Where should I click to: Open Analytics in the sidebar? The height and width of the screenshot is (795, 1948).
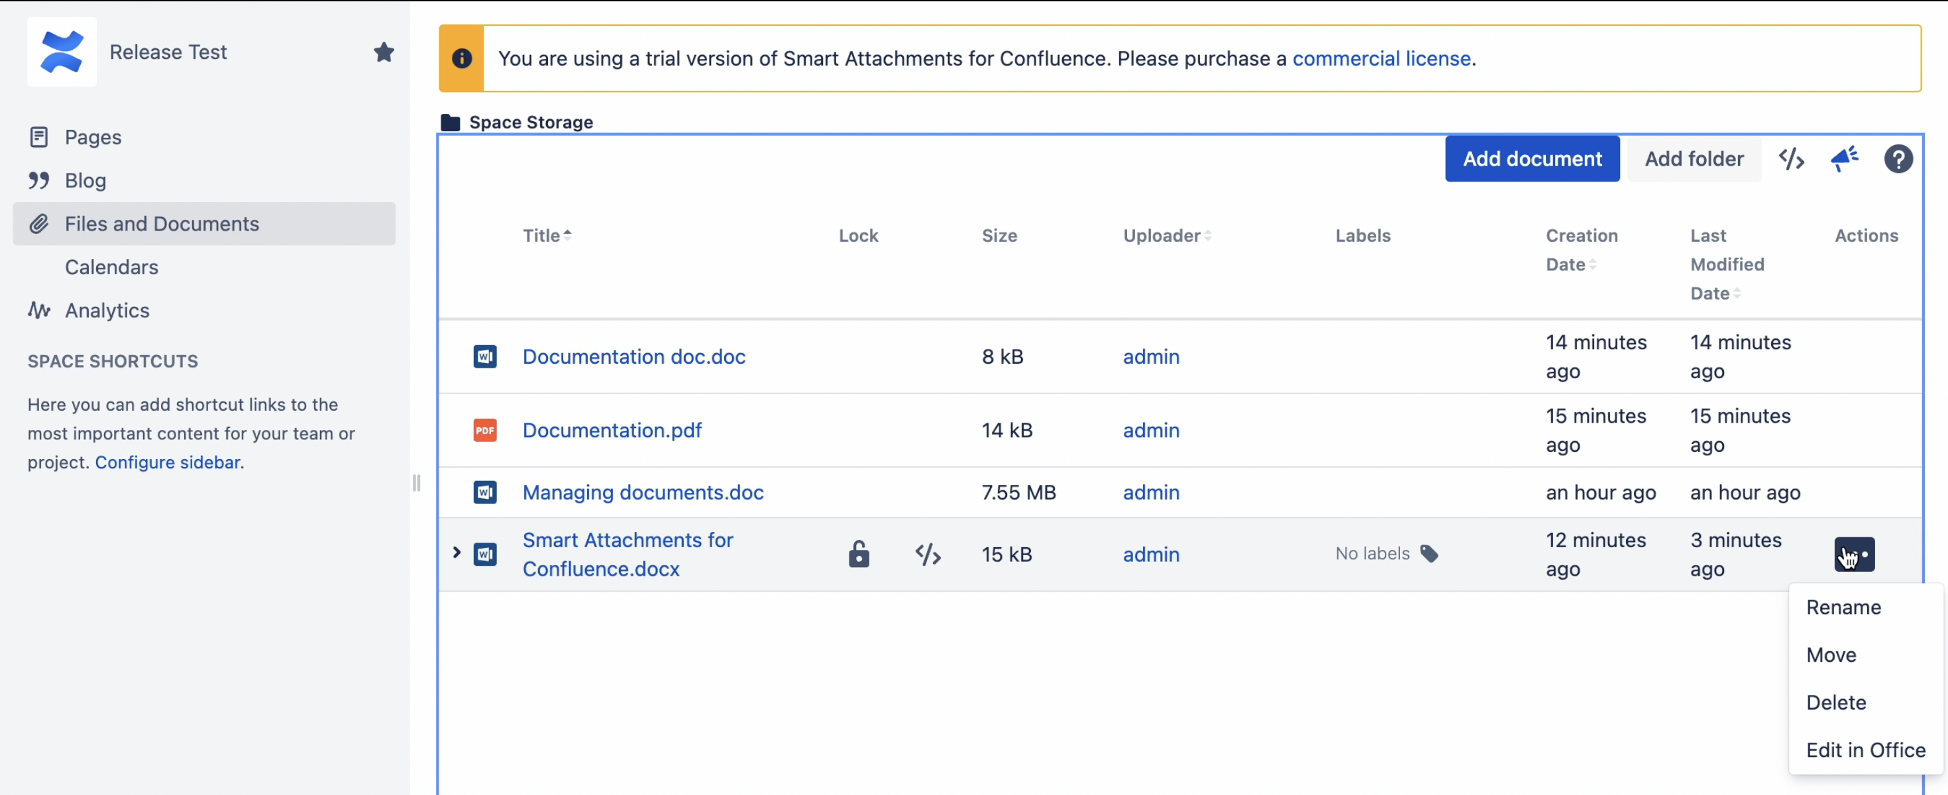point(107,311)
